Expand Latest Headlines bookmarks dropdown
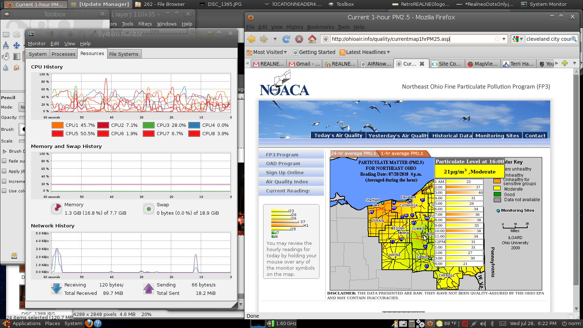 click(x=388, y=52)
